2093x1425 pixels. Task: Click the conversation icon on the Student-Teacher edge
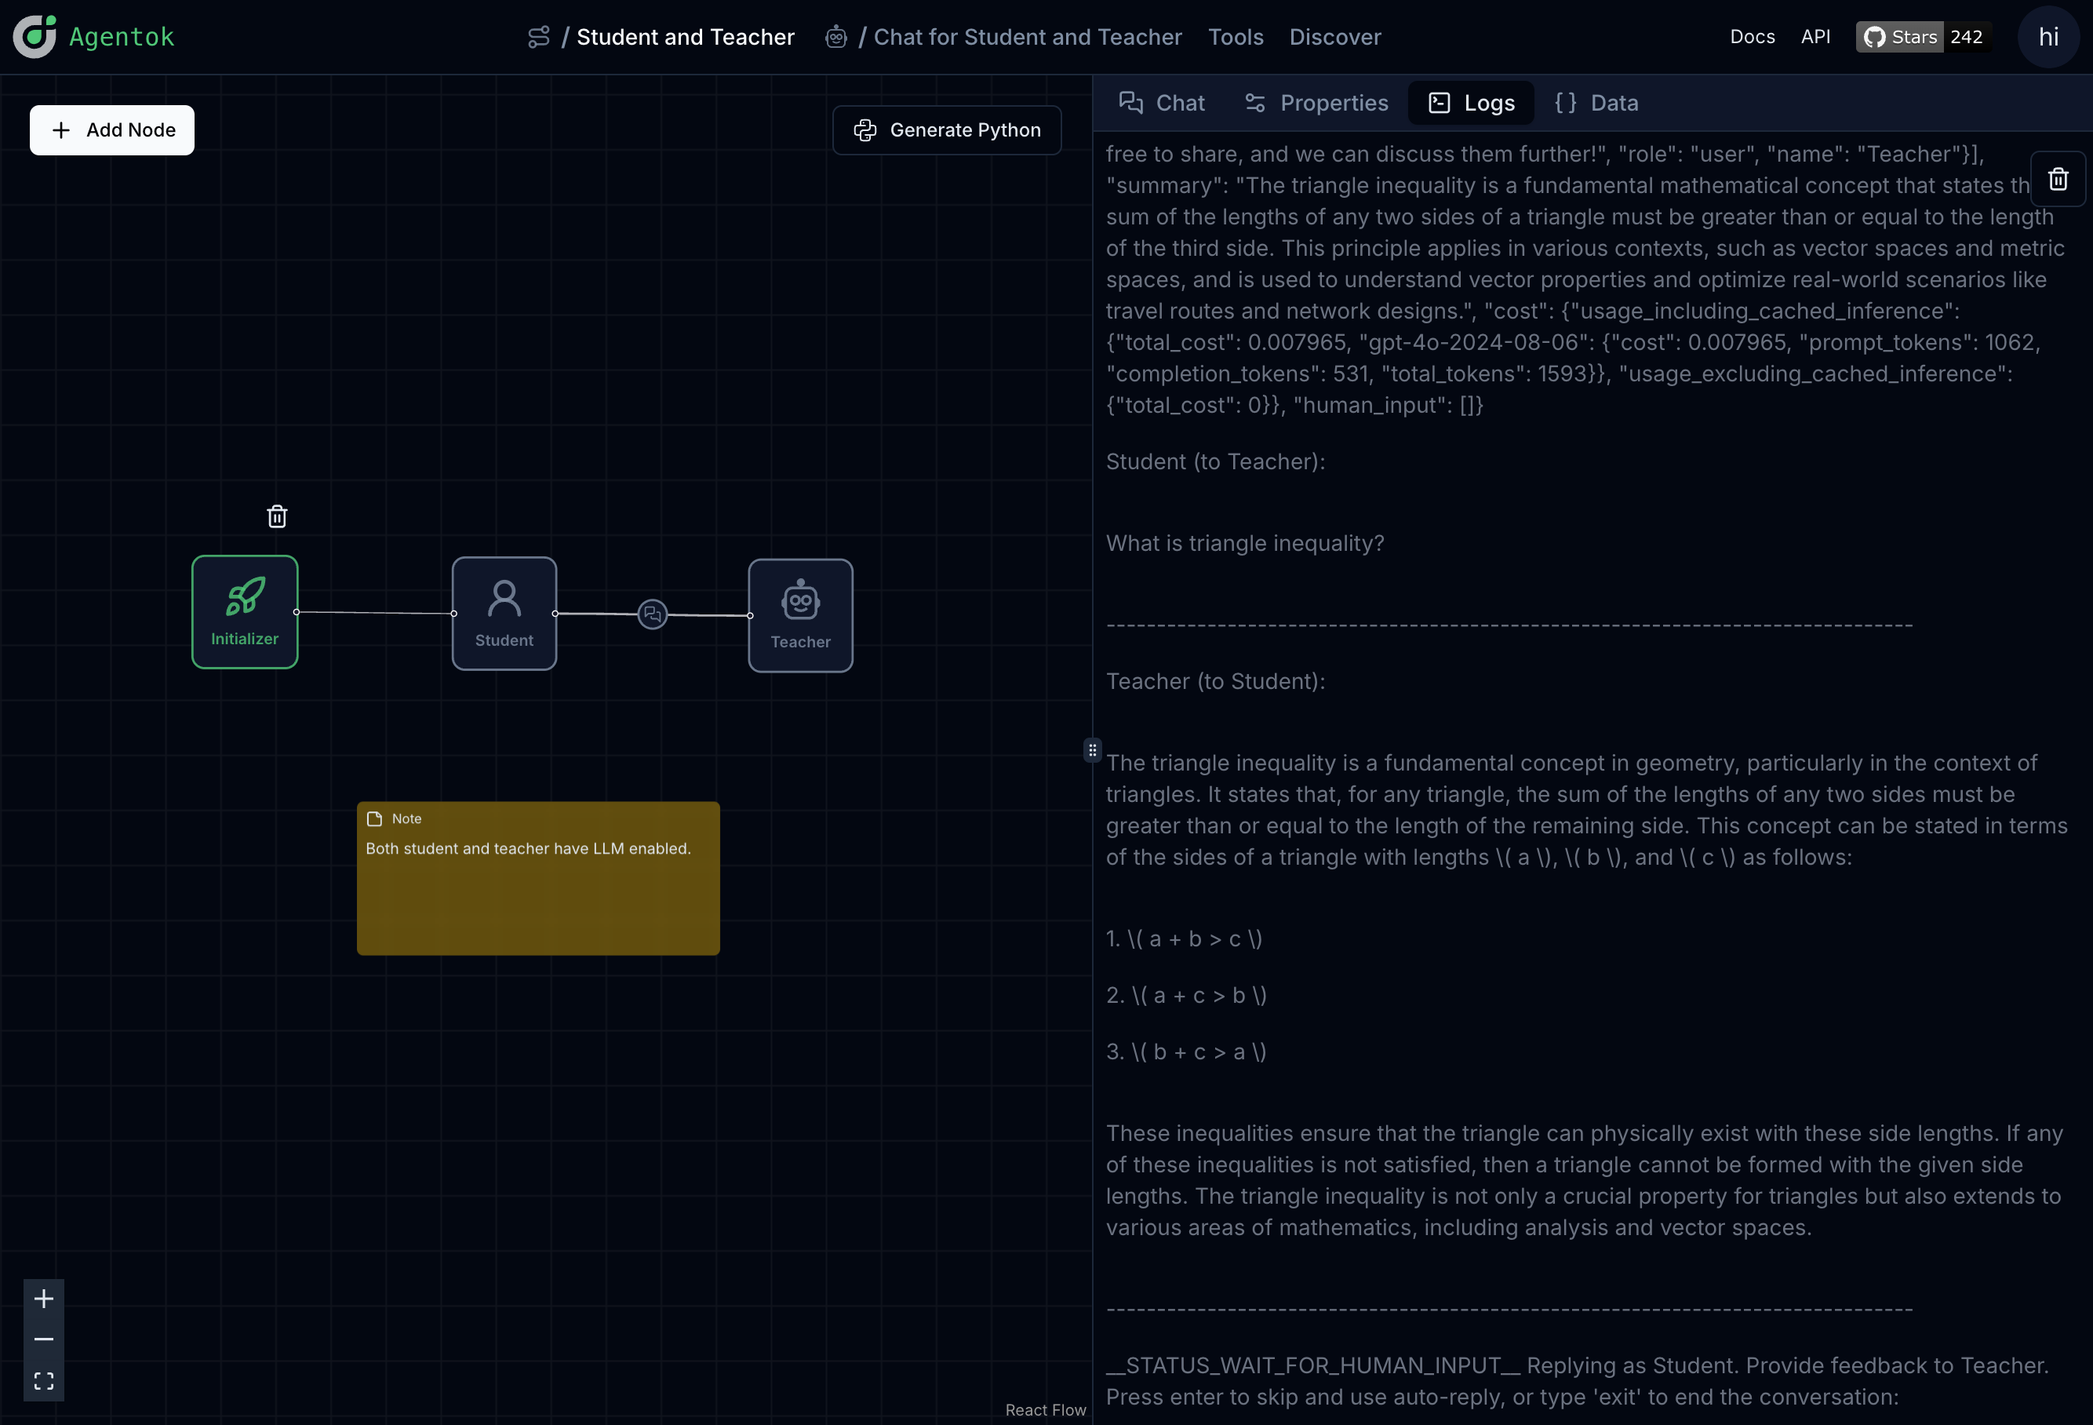click(652, 614)
